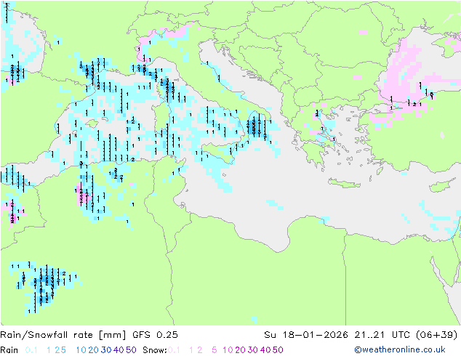Click the island of Crete on the map
Image resolution: width=461 pixels, height=356 pixels.
point(344,183)
